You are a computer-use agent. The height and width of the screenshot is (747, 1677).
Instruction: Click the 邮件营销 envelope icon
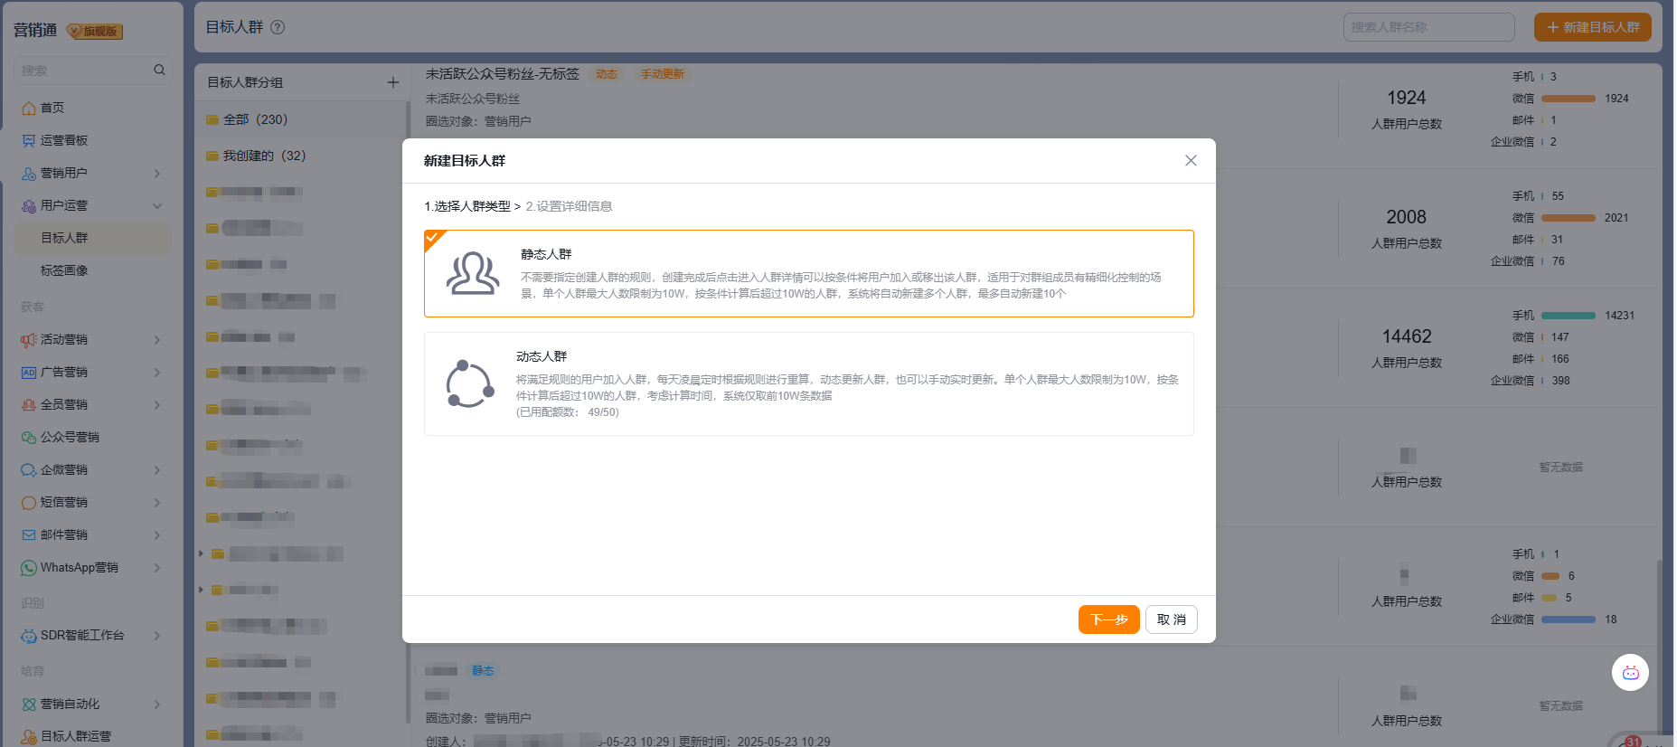click(29, 535)
